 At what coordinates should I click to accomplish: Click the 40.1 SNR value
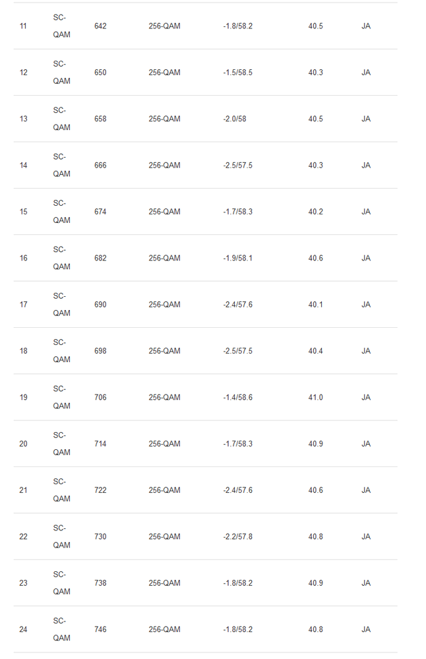(x=315, y=305)
